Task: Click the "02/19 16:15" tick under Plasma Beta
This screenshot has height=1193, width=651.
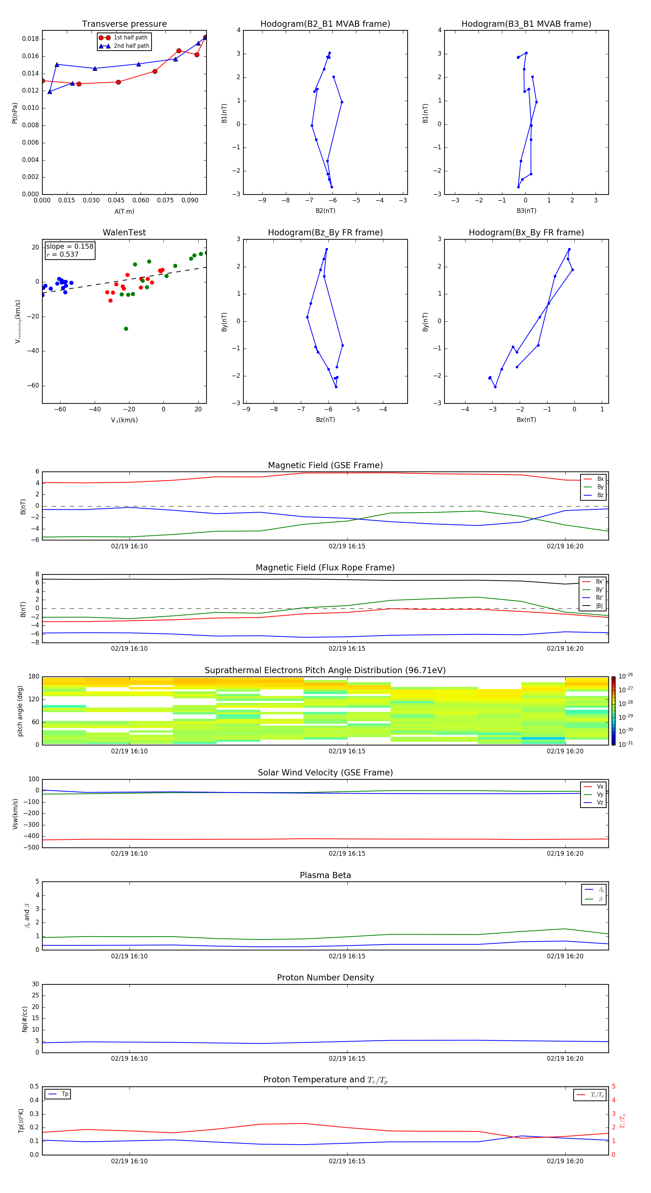Action: coord(347,956)
